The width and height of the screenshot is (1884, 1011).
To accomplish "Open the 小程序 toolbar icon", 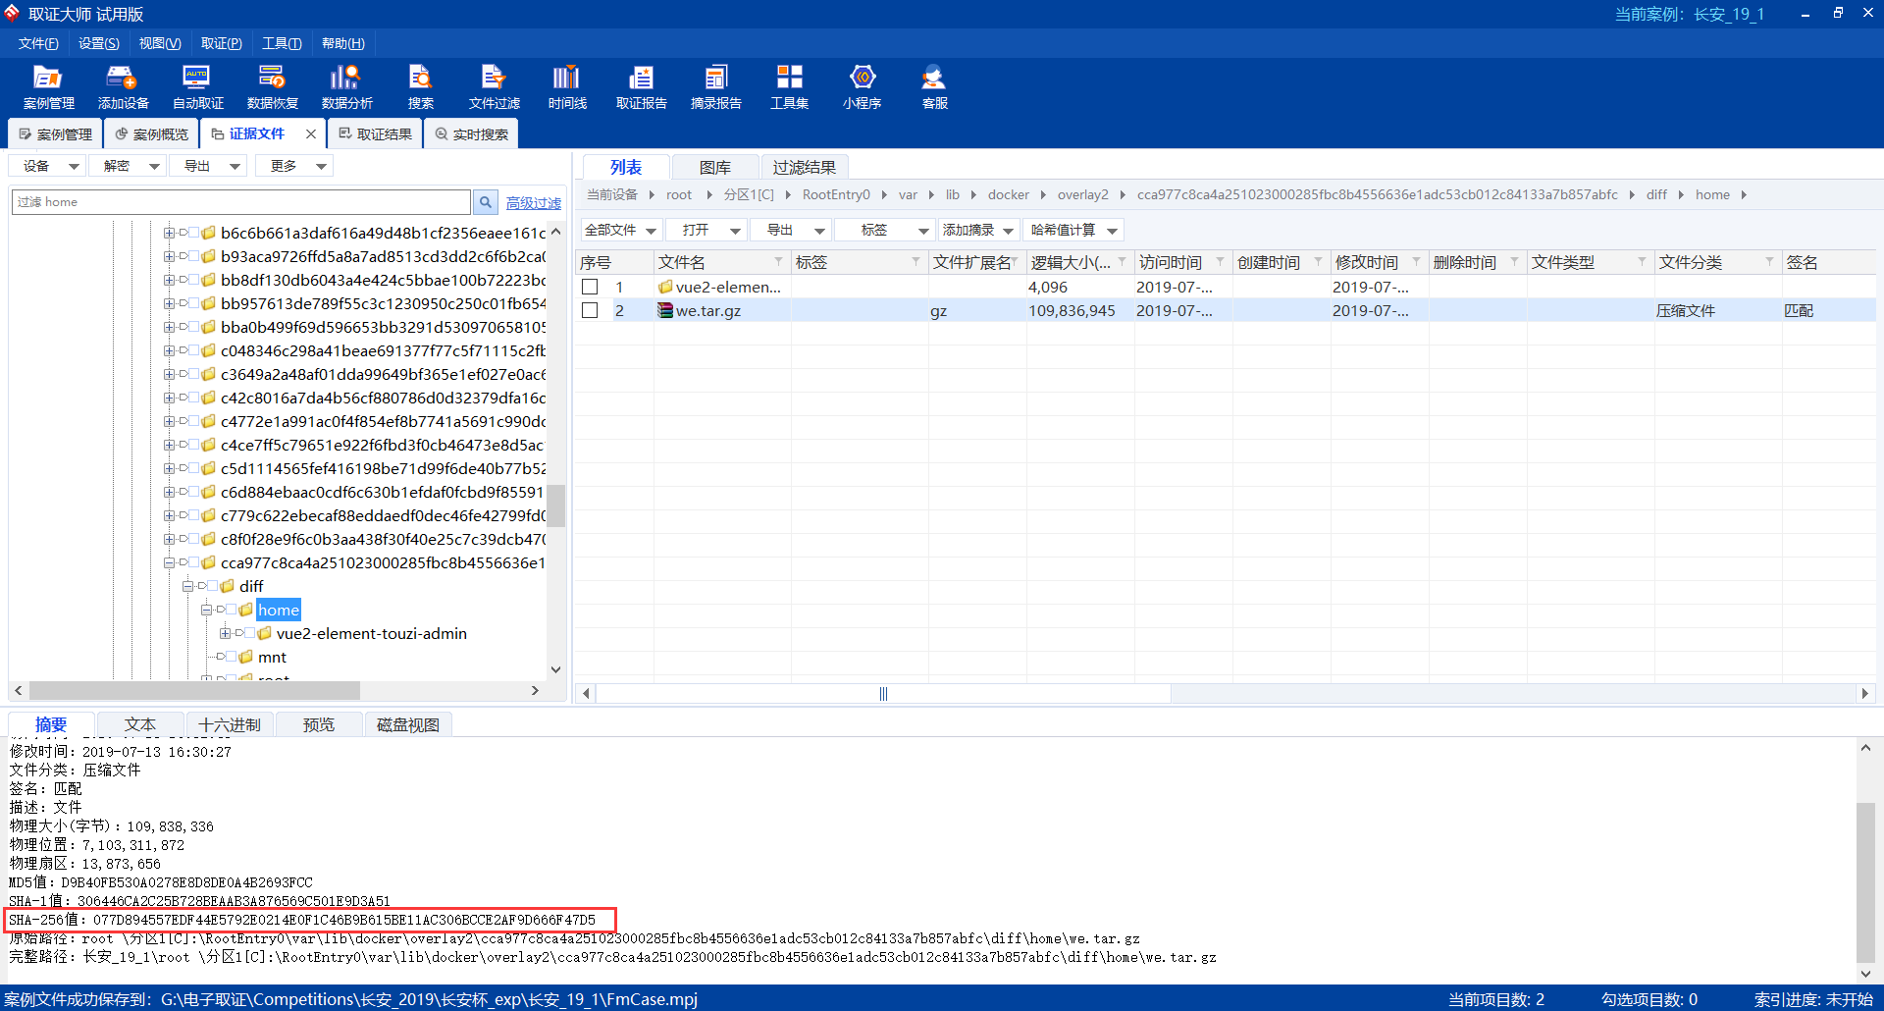I will coord(862,86).
